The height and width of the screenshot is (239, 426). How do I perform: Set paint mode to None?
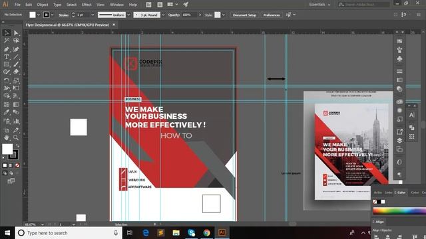pos(17,165)
